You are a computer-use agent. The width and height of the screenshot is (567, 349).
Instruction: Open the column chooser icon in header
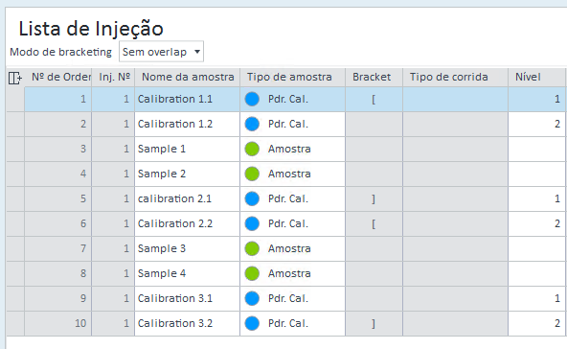(14, 78)
